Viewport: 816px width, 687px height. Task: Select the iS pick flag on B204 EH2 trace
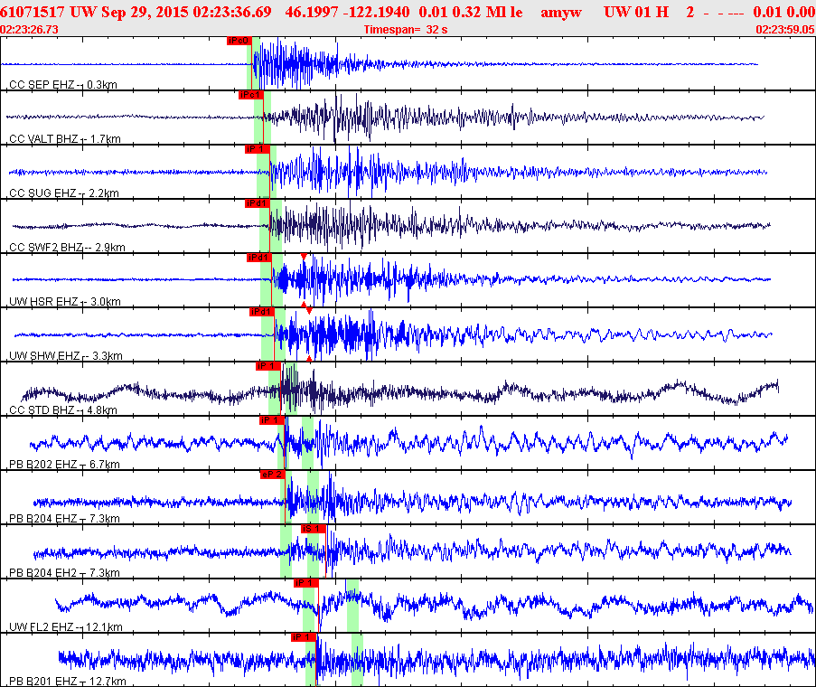pyautogui.click(x=313, y=529)
